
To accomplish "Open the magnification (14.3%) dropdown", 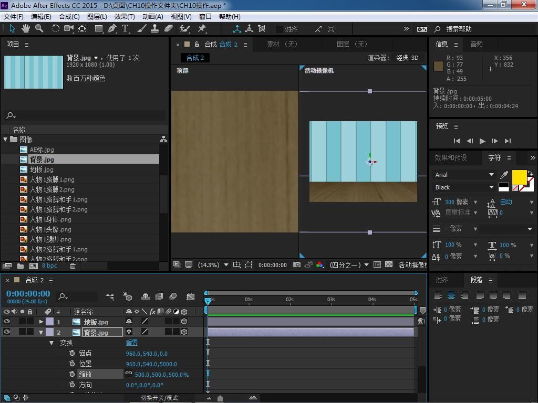I will click(x=213, y=265).
